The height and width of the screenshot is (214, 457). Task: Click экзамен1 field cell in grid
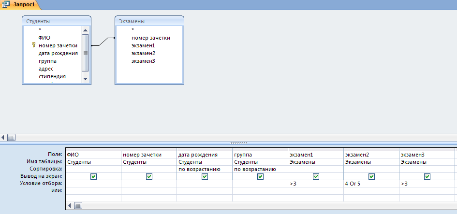[316, 155]
